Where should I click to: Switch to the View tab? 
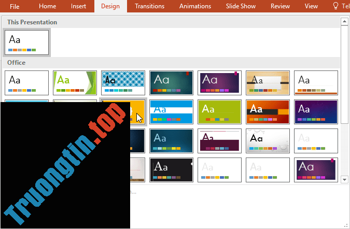click(311, 6)
